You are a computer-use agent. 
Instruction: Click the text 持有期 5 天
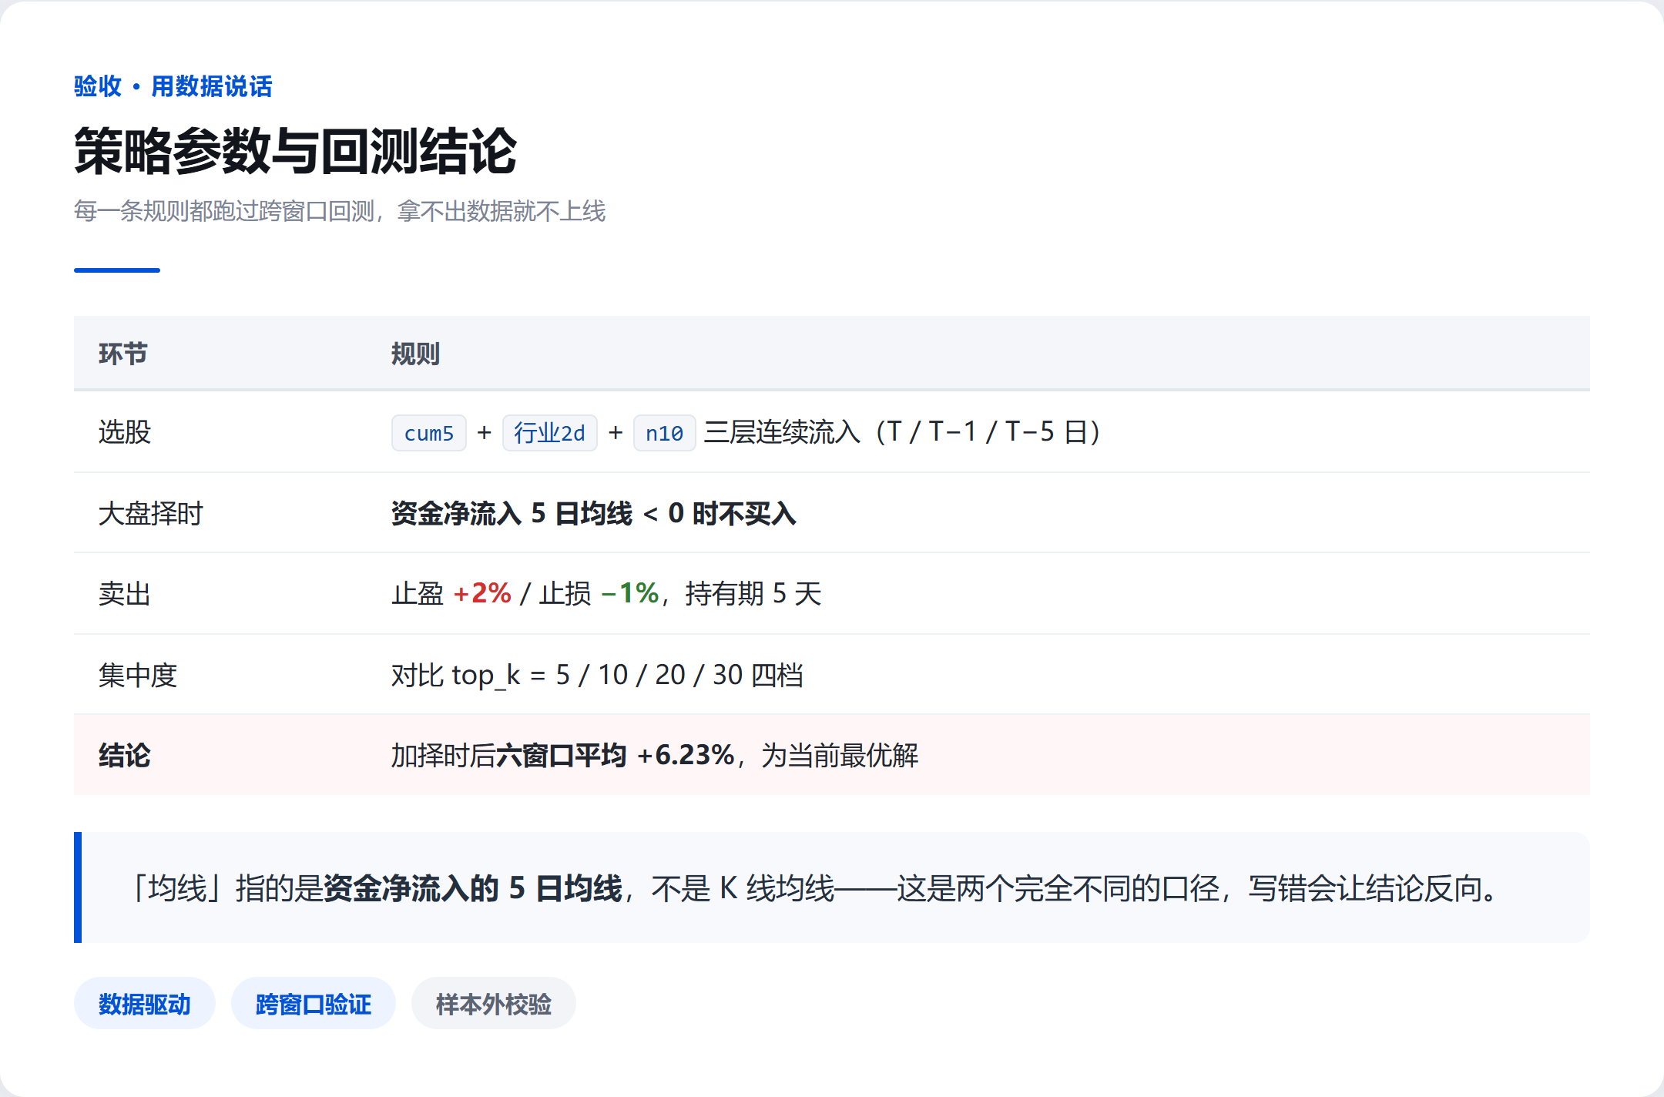(x=753, y=593)
